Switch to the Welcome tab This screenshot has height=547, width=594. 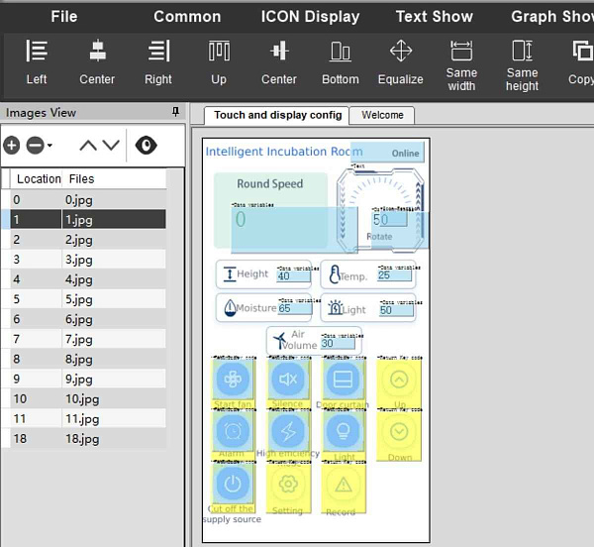coord(382,115)
